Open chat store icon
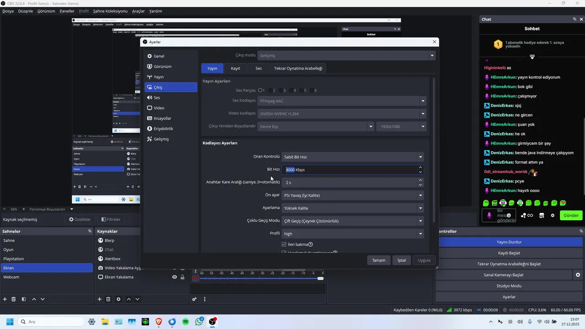The image size is (585, 329). [542, 215]
